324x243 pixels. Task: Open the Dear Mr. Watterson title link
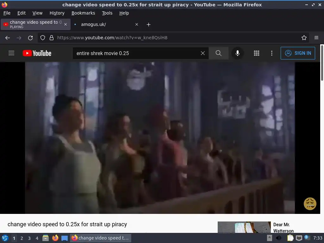point(283,227)
